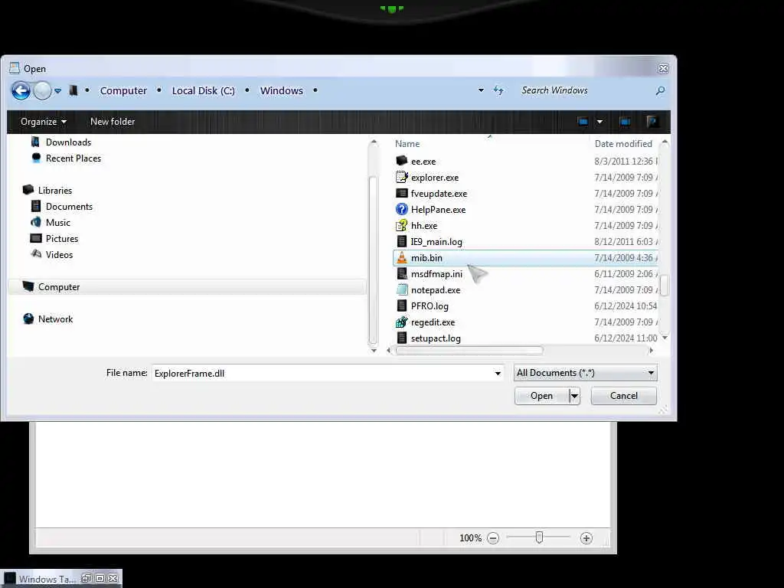784x588 pixels.
Task: Open the Organize menu
Action: pyautogui.click(x=44, y=122)
